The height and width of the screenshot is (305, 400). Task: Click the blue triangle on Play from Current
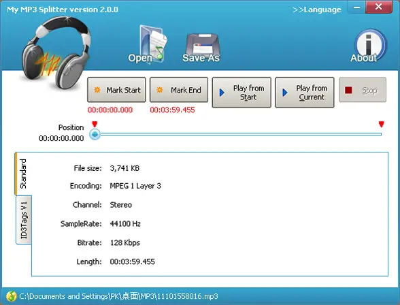click(x=284, y=93)
